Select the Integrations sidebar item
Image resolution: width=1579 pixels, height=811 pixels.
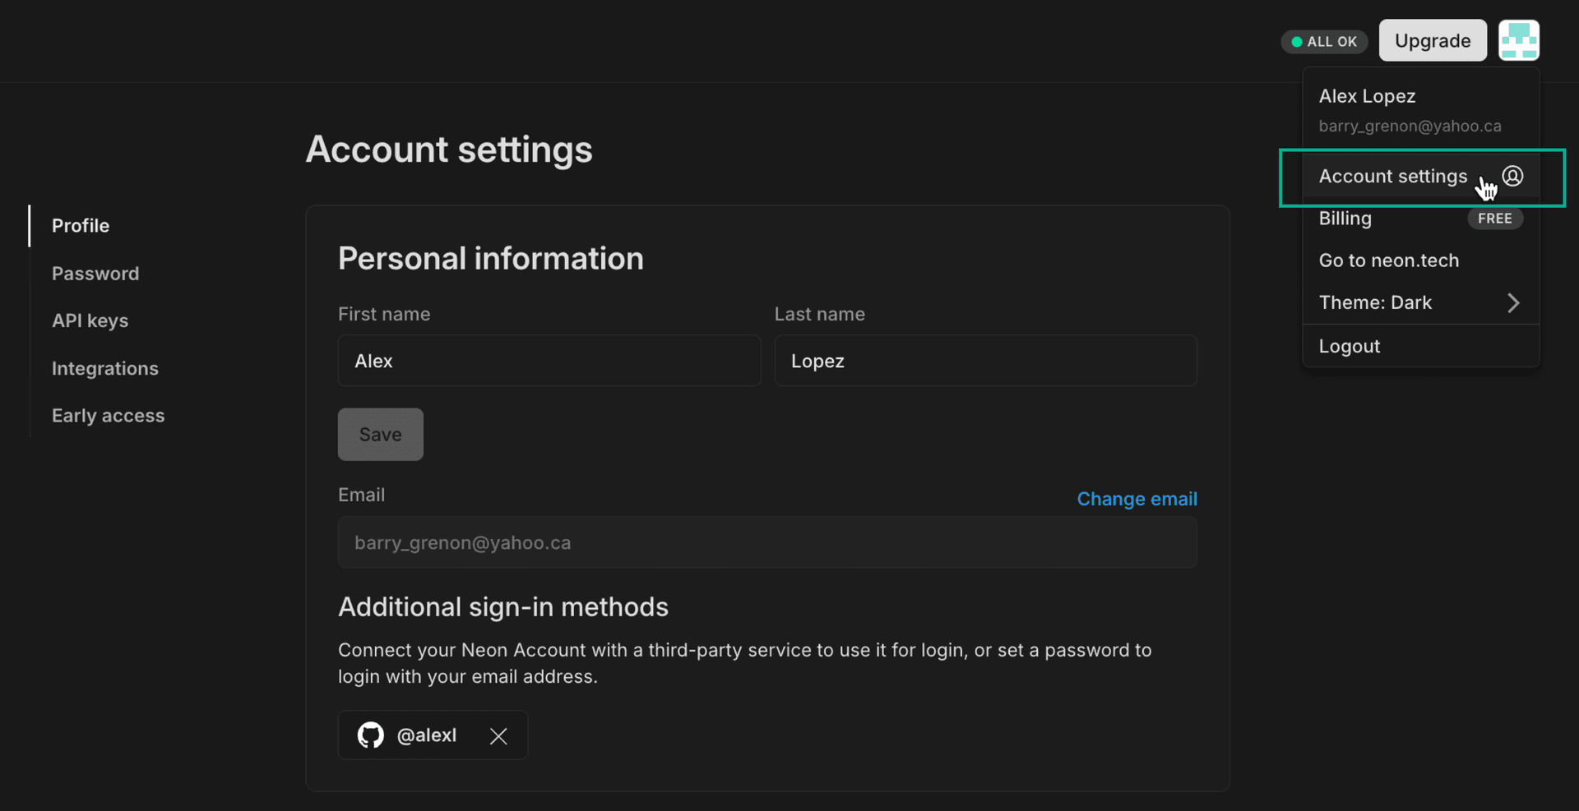(104, 368)
